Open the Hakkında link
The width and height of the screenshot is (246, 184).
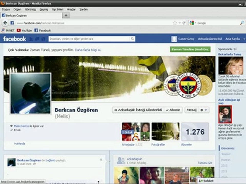20,143
